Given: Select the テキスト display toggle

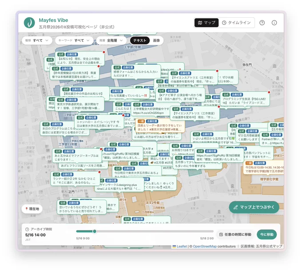Looking at the screenshot, I should point(139,40).
